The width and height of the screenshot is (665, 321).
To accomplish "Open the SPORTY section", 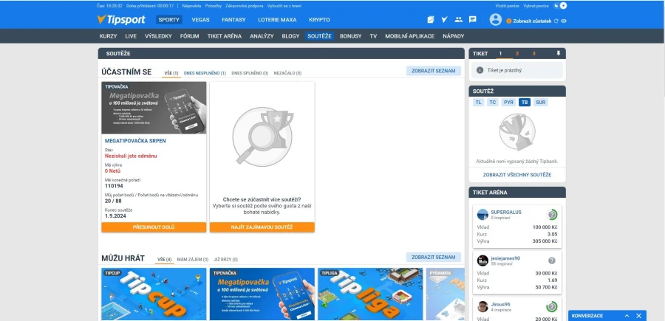I will coord(168,19).
